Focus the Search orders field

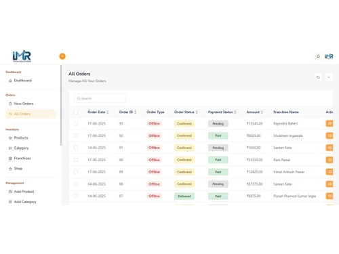100,98
